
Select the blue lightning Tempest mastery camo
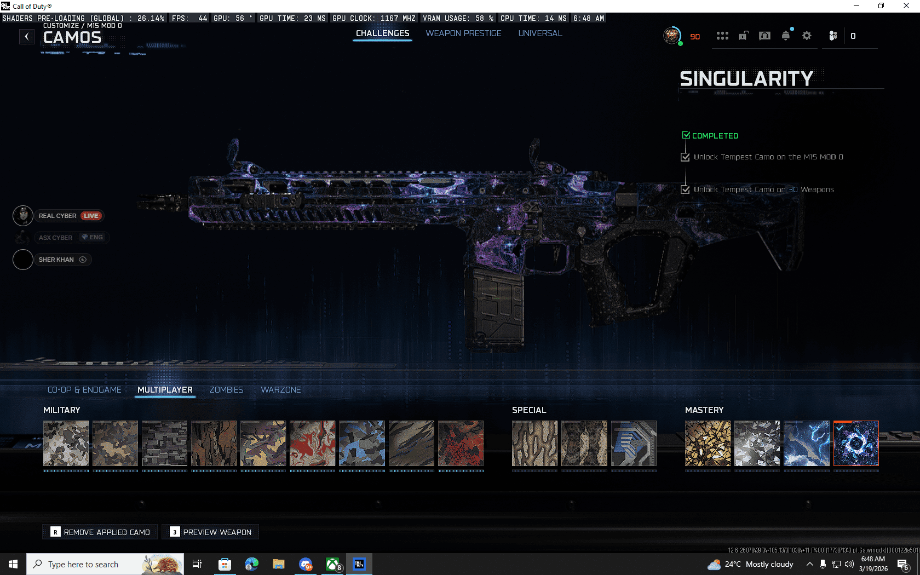pyautogui.click(x=806, y=443)
